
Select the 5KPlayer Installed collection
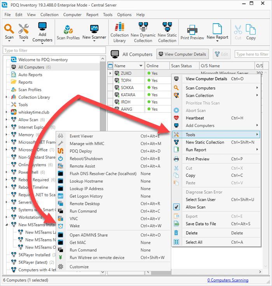click(x=34, y=255)
